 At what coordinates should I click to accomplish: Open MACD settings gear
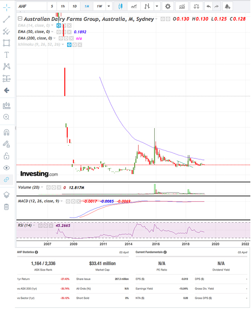73,201
